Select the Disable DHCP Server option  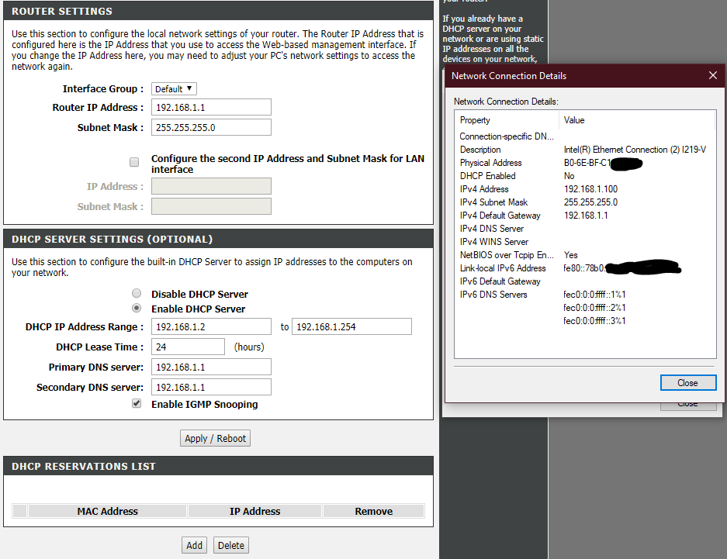point(137,293)
